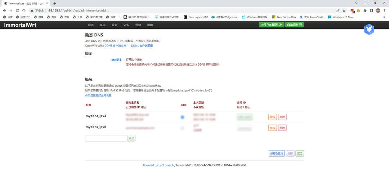Click the 保存 save button
Screen dimensions: 389x183
[290, 153]
